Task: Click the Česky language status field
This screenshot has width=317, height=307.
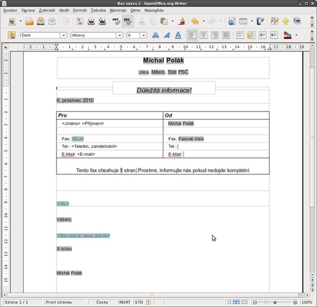Action: click(102, 302)
